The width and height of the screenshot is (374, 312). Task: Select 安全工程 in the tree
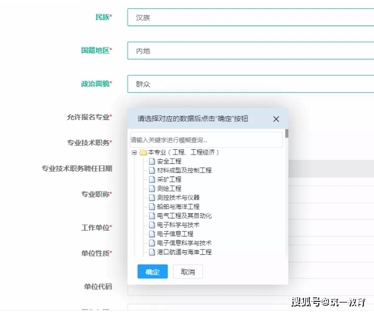click(169, 162)
